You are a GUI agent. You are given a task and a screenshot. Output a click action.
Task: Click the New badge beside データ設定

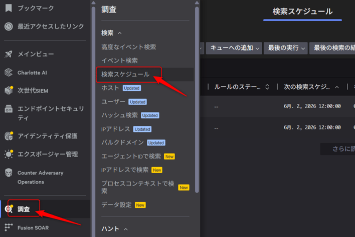tap(140, 205)
